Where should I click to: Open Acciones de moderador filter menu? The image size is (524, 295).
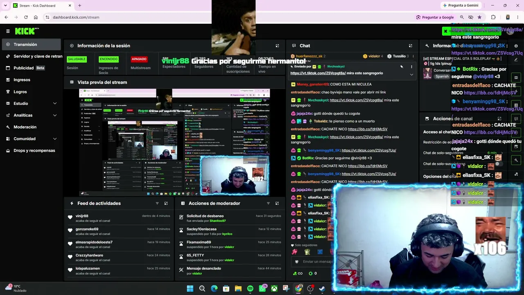click(x=268, y=203)
